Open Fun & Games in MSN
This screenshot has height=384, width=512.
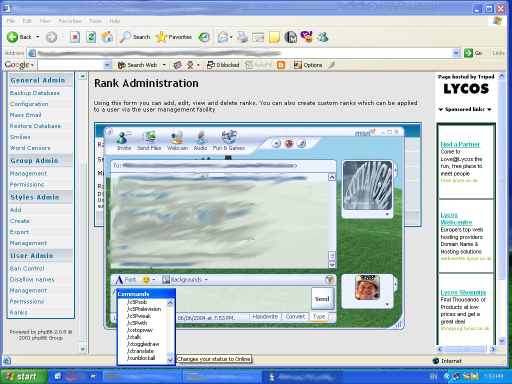click(229, 140)
